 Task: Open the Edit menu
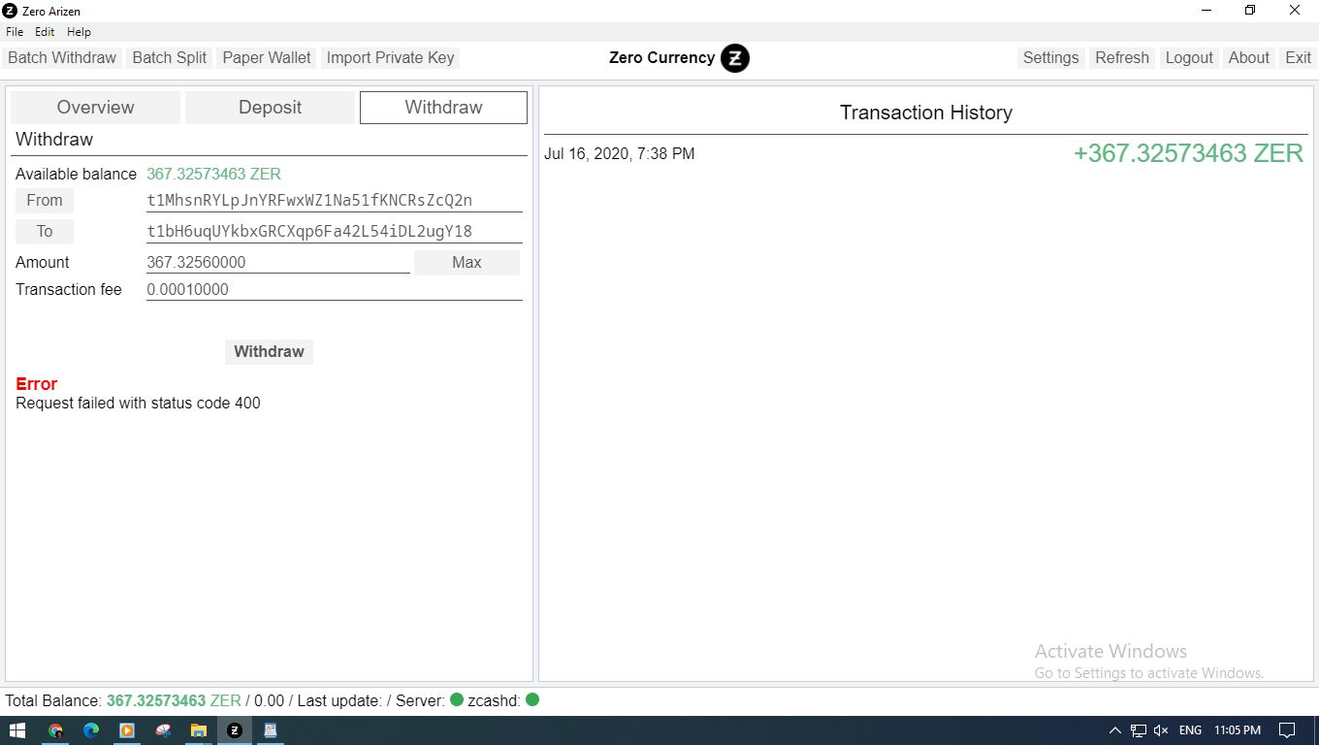click(45, 32)
